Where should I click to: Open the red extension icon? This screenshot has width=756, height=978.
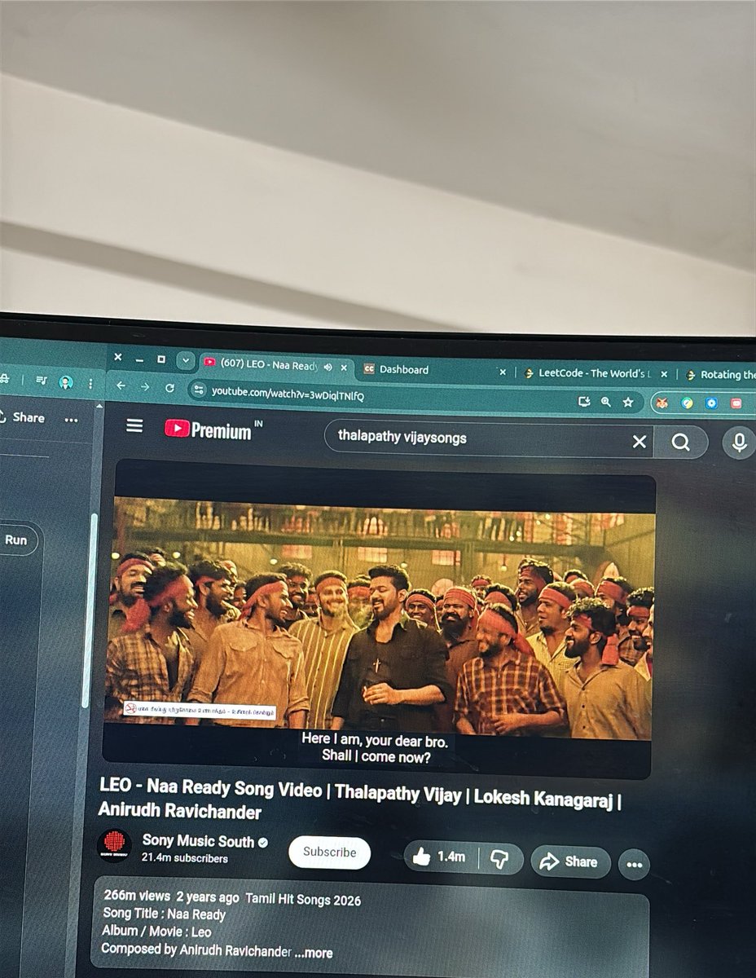tap(736, 403)
